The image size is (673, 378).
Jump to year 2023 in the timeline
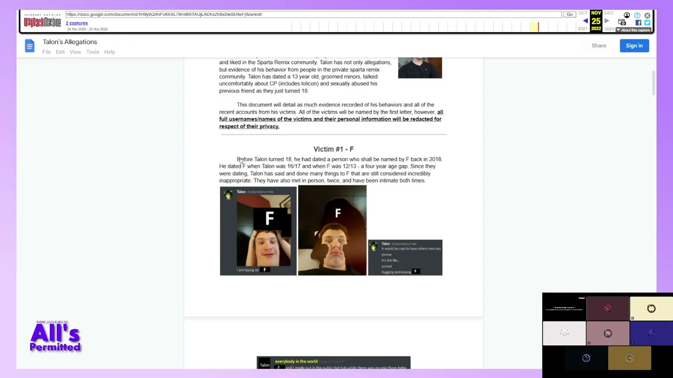(x=609, y=29)
